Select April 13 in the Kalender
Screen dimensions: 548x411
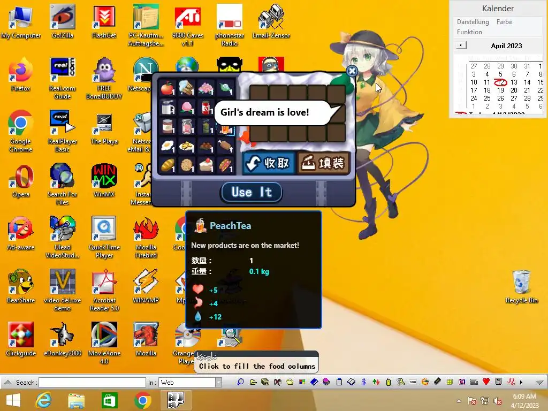514,82
